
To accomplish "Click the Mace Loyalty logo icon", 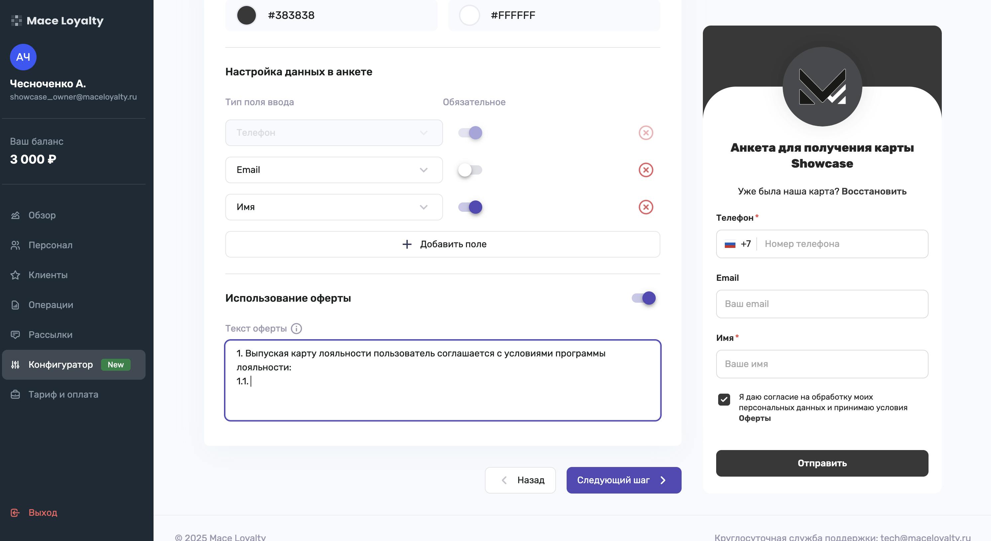I will 16,21.
